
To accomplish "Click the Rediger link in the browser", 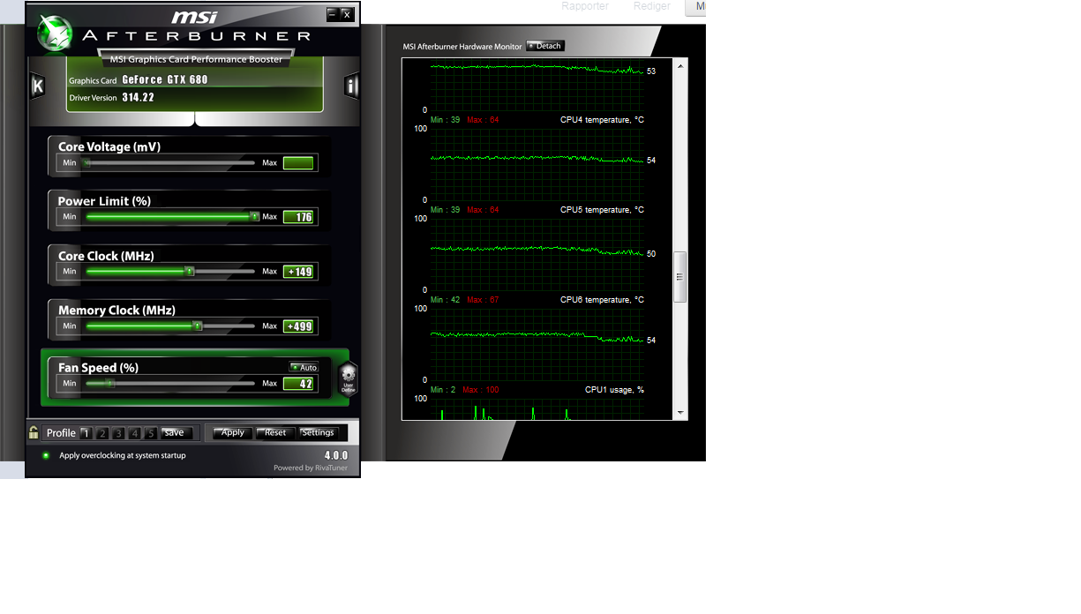I will pyautogui.click(x=652, y=6).
